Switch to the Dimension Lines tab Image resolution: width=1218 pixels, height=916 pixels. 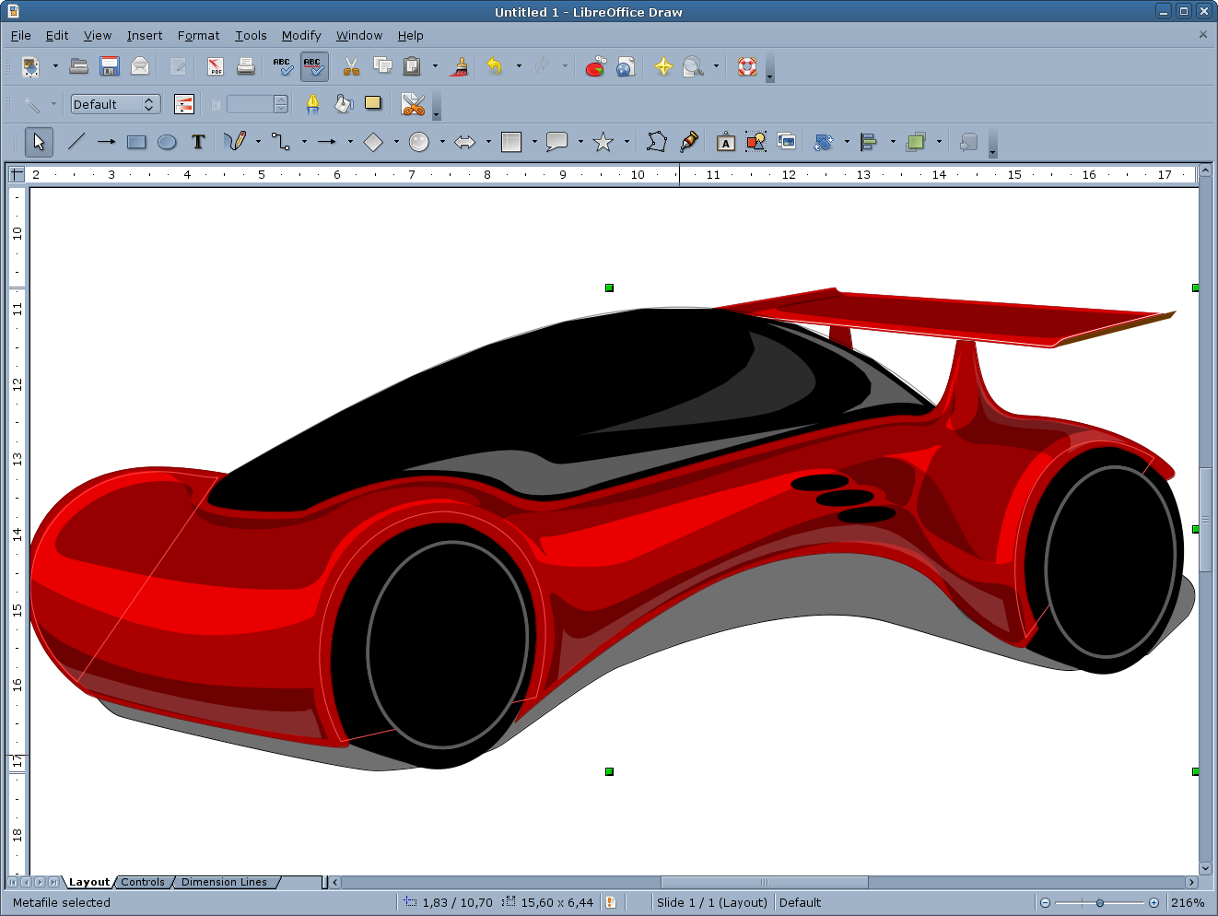tap(224, 882)
